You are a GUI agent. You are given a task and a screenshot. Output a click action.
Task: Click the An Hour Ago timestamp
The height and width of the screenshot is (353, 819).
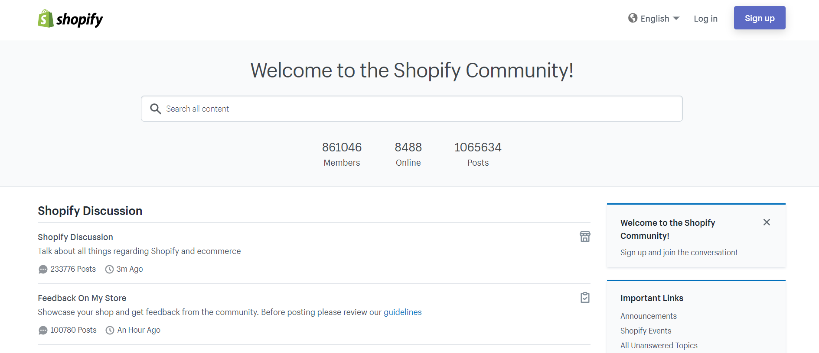click(x=139, y=330)
